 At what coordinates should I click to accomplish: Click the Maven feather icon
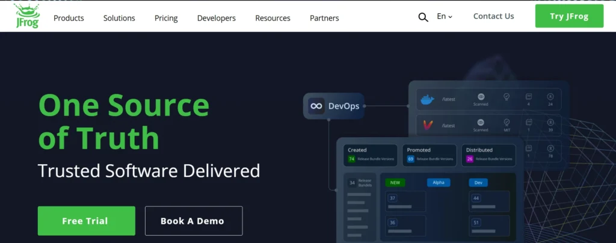pos(428,125)
